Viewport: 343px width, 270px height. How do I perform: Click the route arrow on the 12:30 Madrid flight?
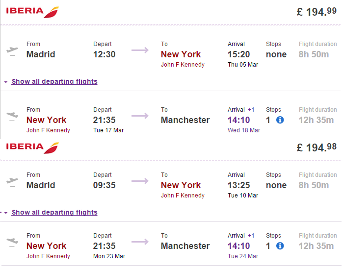[x=140, y=50]
